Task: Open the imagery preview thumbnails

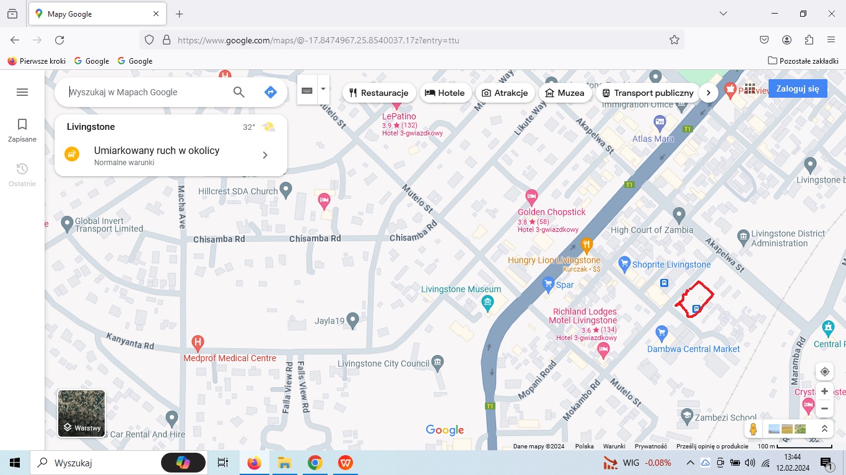Action: click(788, 429)
